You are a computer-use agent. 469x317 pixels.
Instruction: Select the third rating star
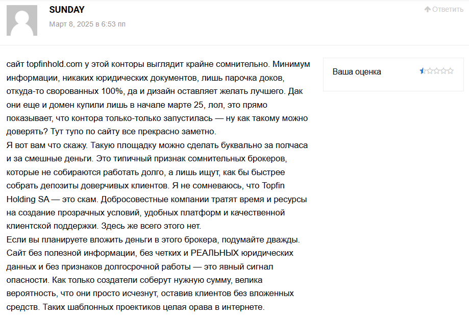coord(437,71)
